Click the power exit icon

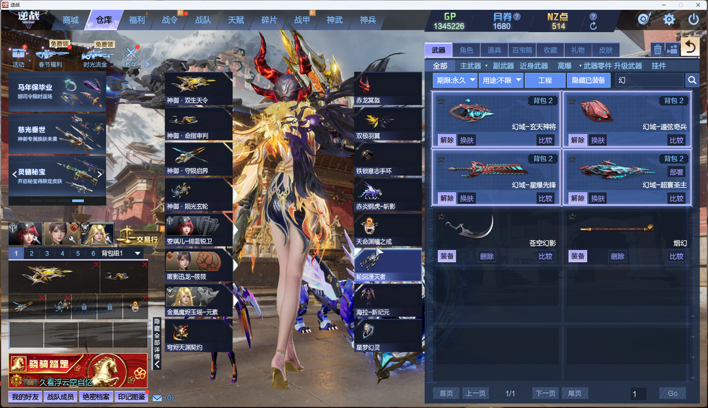pos(693,20)
